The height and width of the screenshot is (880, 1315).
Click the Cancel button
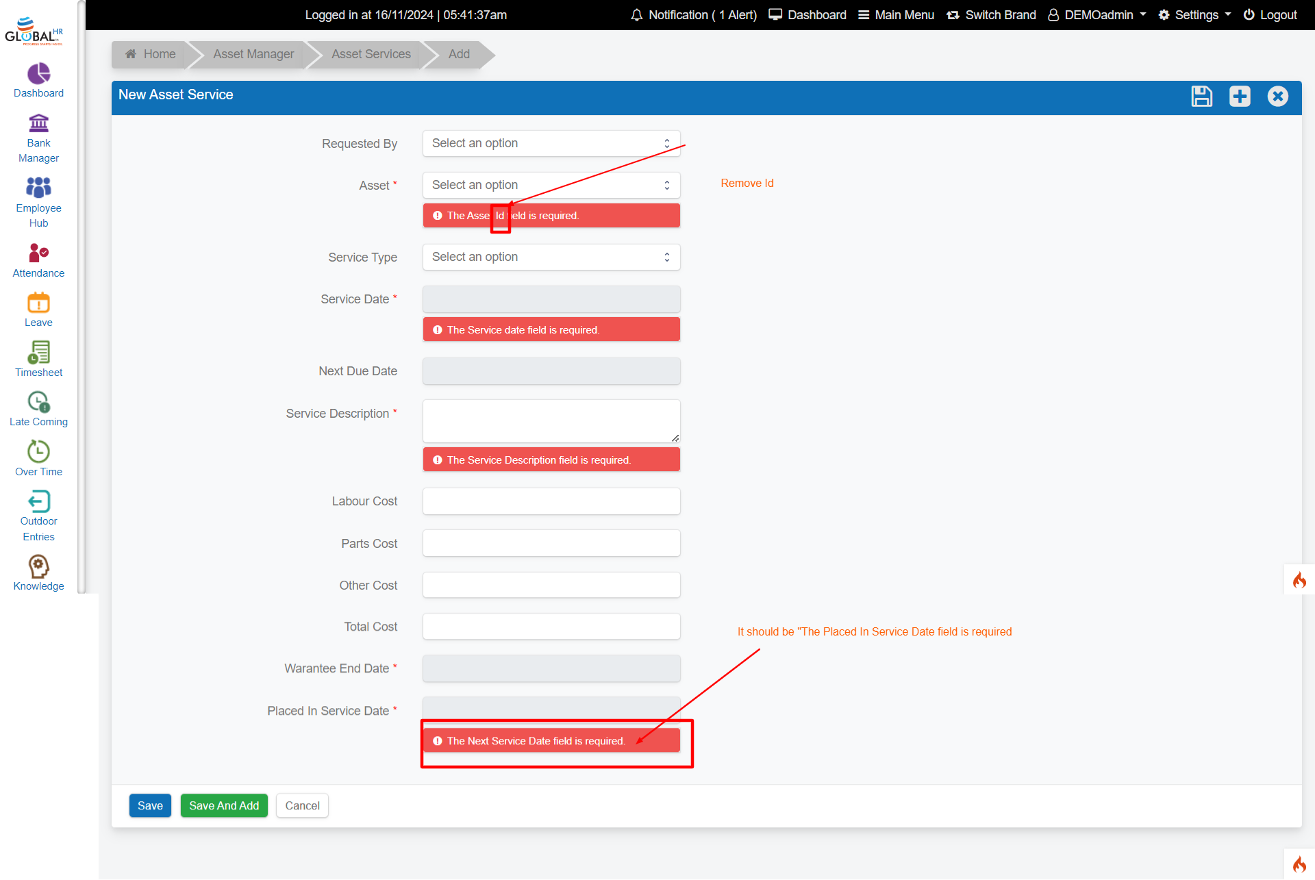(302, 805)
